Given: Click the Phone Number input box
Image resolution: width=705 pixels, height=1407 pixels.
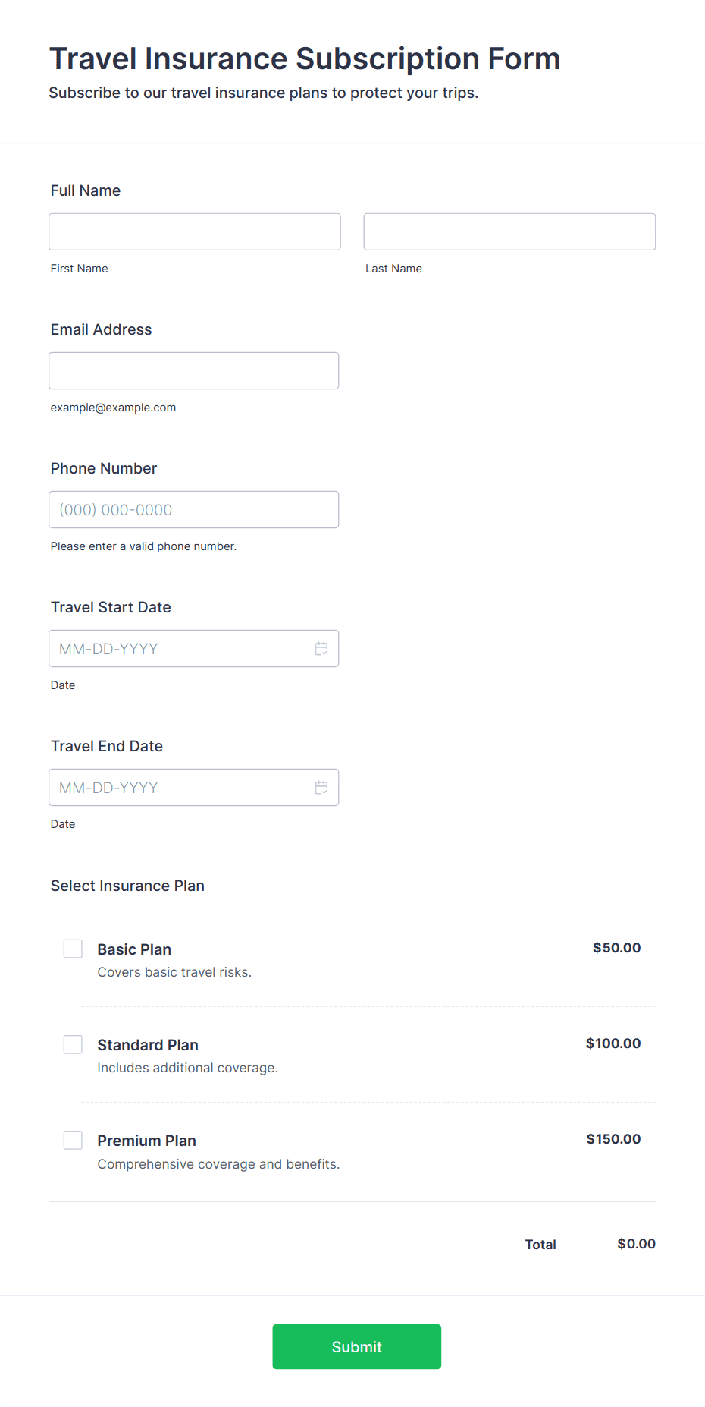Looking at the screenshot, I should pos(194,509).
